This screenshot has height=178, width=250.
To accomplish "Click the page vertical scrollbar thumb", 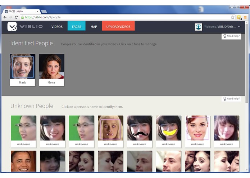I will pyautogui.click(x=247, y=63).
